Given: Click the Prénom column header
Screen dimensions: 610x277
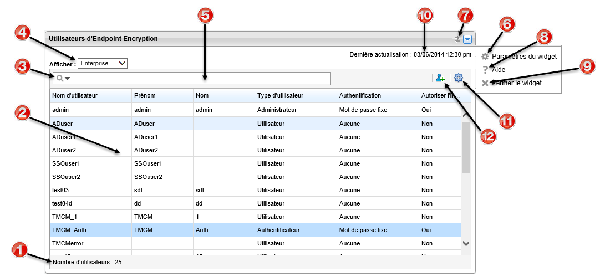Looking at the screenshot, I should coord(144,96).
